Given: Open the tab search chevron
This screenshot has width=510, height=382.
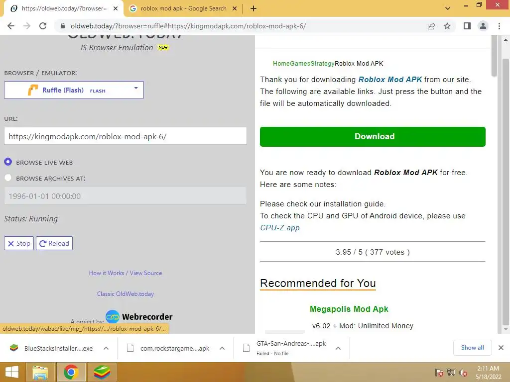Looking at the screenshot, I should [448, 9].
